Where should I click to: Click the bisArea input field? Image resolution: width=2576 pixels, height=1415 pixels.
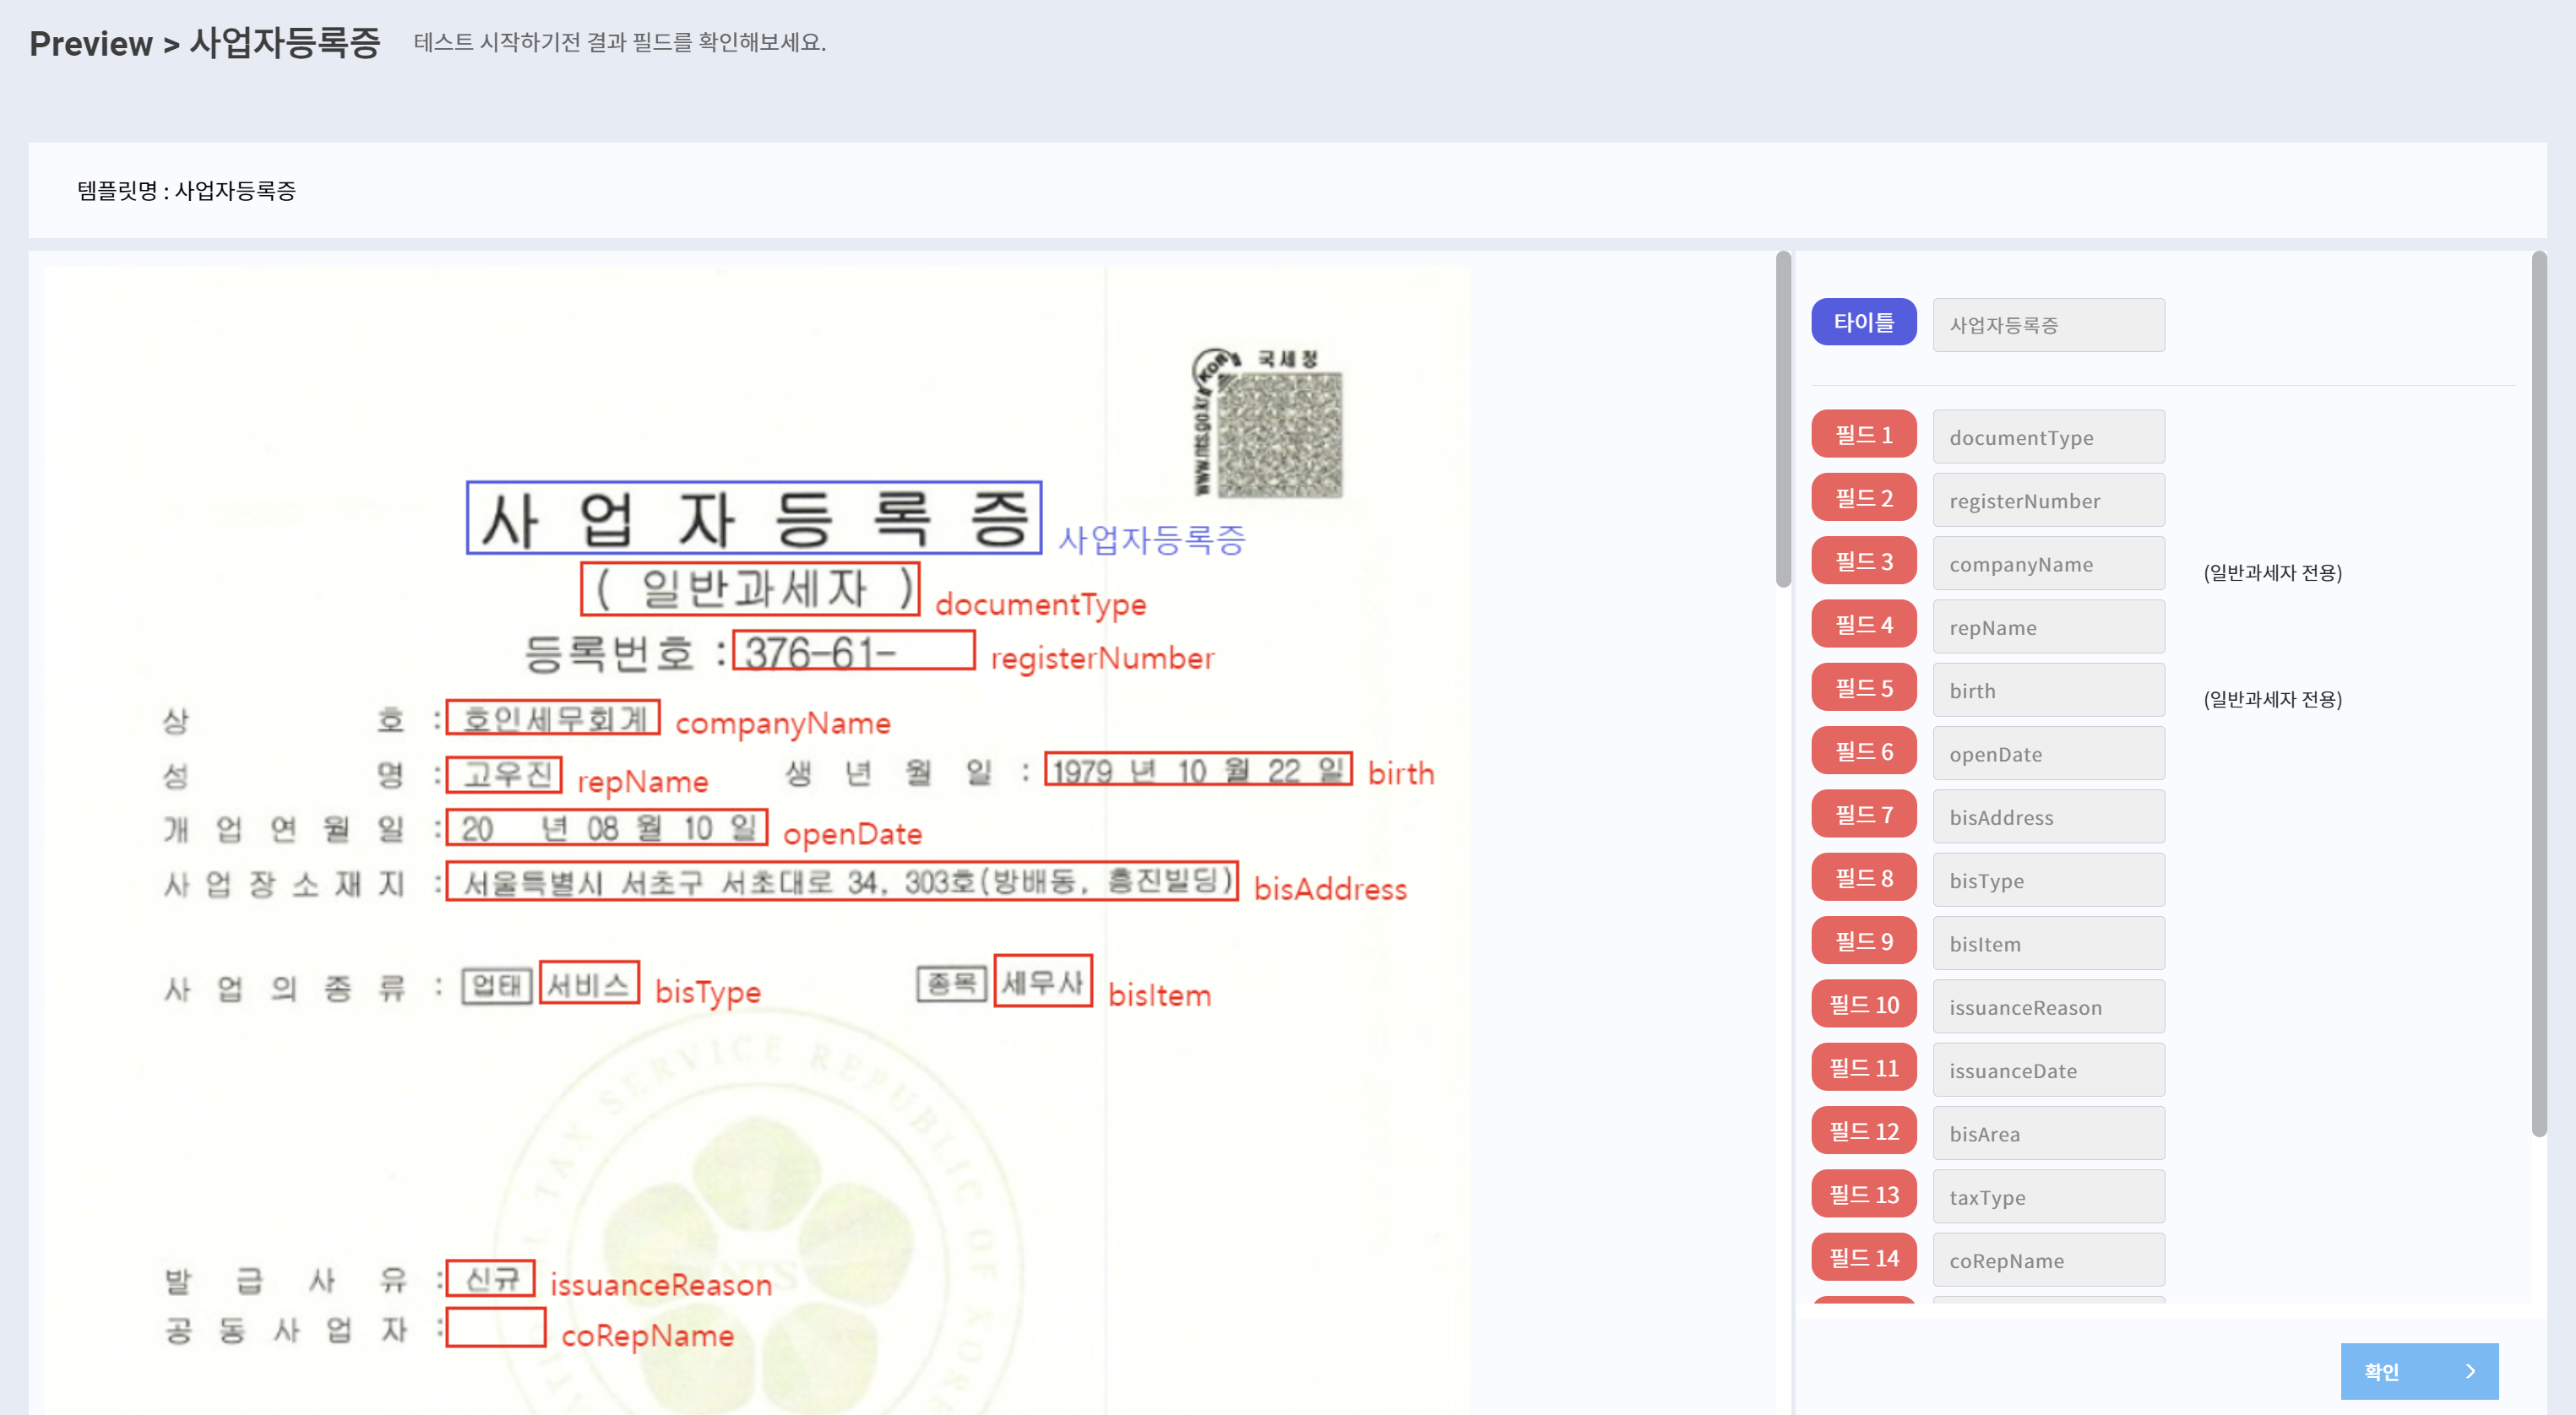(x=2048, y=1133)
